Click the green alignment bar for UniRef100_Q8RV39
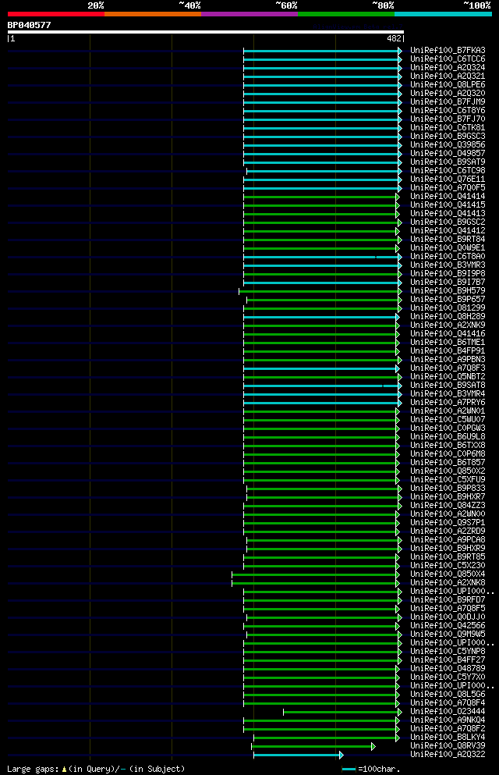Viewport: 499px width, 775px height. click(311, 746)
